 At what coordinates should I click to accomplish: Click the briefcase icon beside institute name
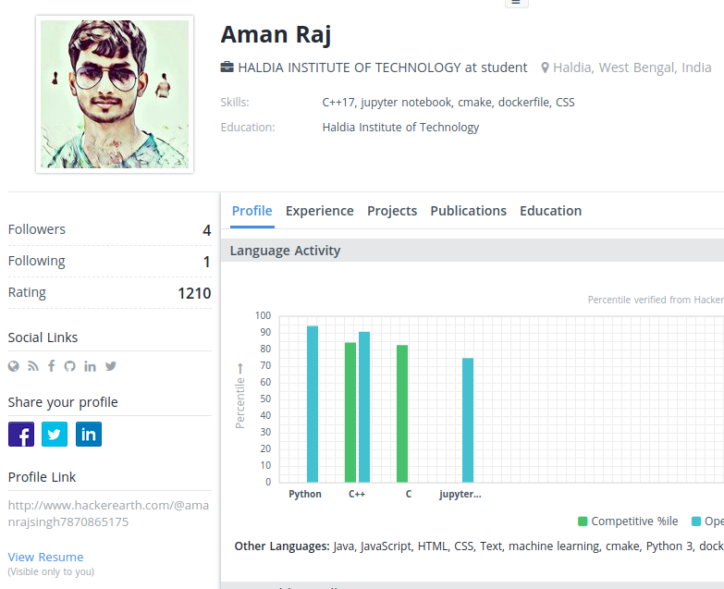point(227,67)
